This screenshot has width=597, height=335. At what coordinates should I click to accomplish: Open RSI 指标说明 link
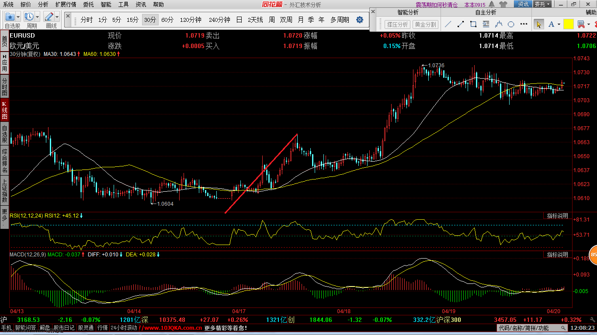click(557, 216)
